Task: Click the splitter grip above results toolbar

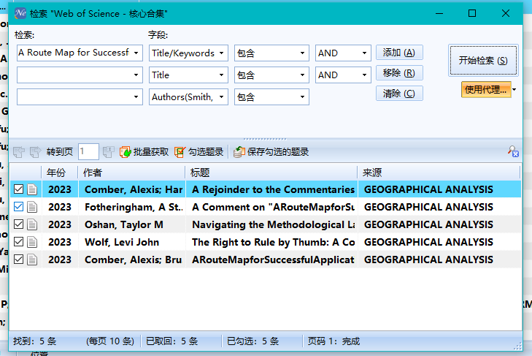Action: 265,139
